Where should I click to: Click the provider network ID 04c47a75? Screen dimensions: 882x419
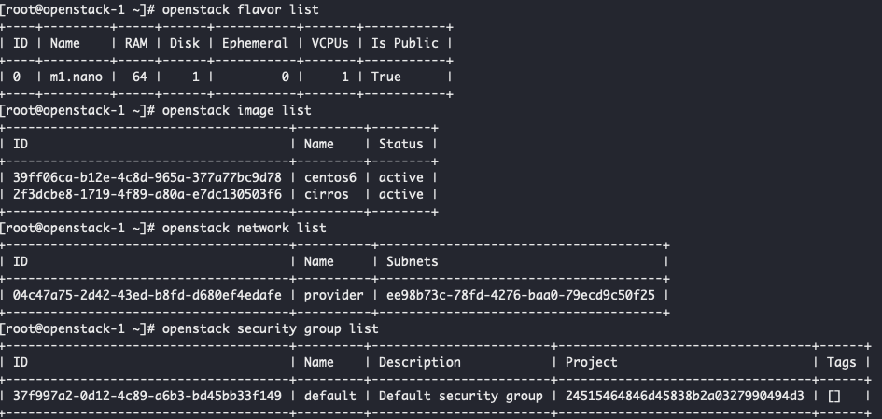tap(147, 295)
